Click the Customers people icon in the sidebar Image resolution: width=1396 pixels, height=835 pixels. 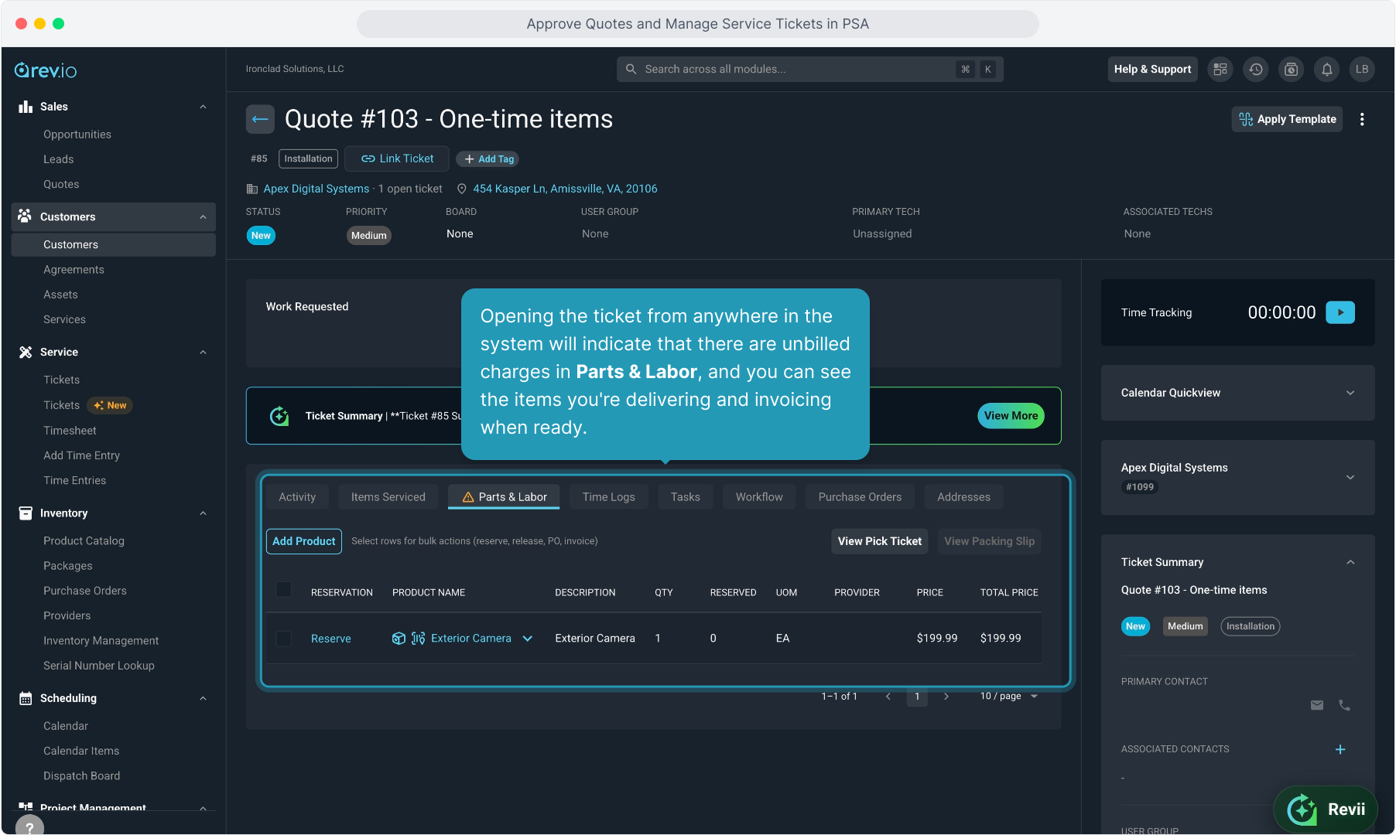26,216
